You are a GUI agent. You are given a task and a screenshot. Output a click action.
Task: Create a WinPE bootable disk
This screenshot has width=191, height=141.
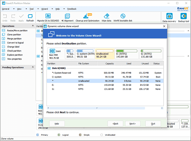(x=123, y=17)
